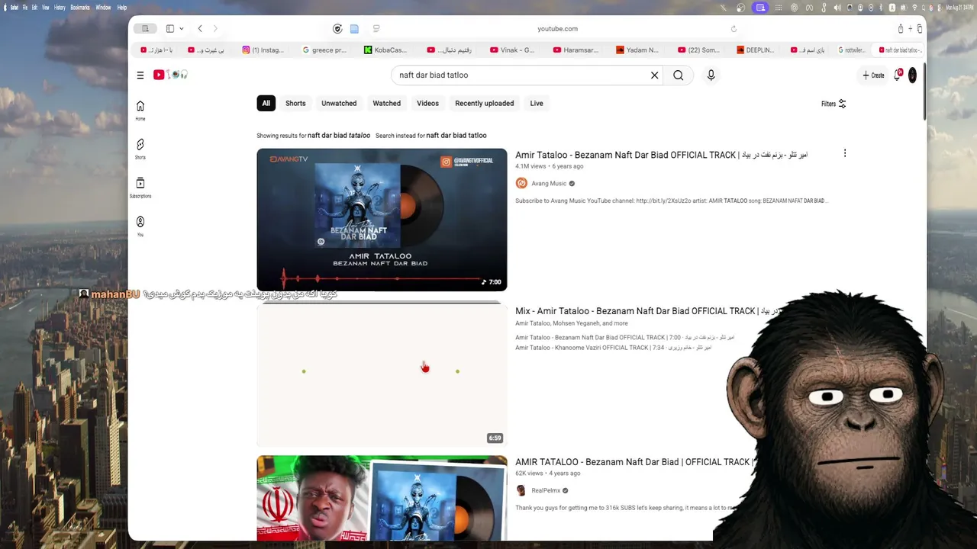Reload the page in Safari
Image resolution: width=977 pixels, height=549 pixels.
coord(734,29)
